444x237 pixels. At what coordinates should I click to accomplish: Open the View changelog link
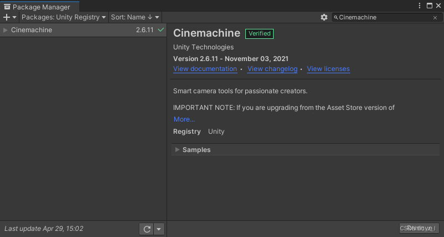click(273, 69)
